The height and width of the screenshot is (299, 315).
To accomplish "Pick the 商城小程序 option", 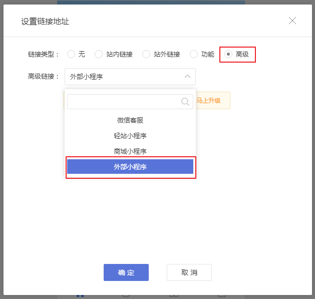I will (130, 151).
